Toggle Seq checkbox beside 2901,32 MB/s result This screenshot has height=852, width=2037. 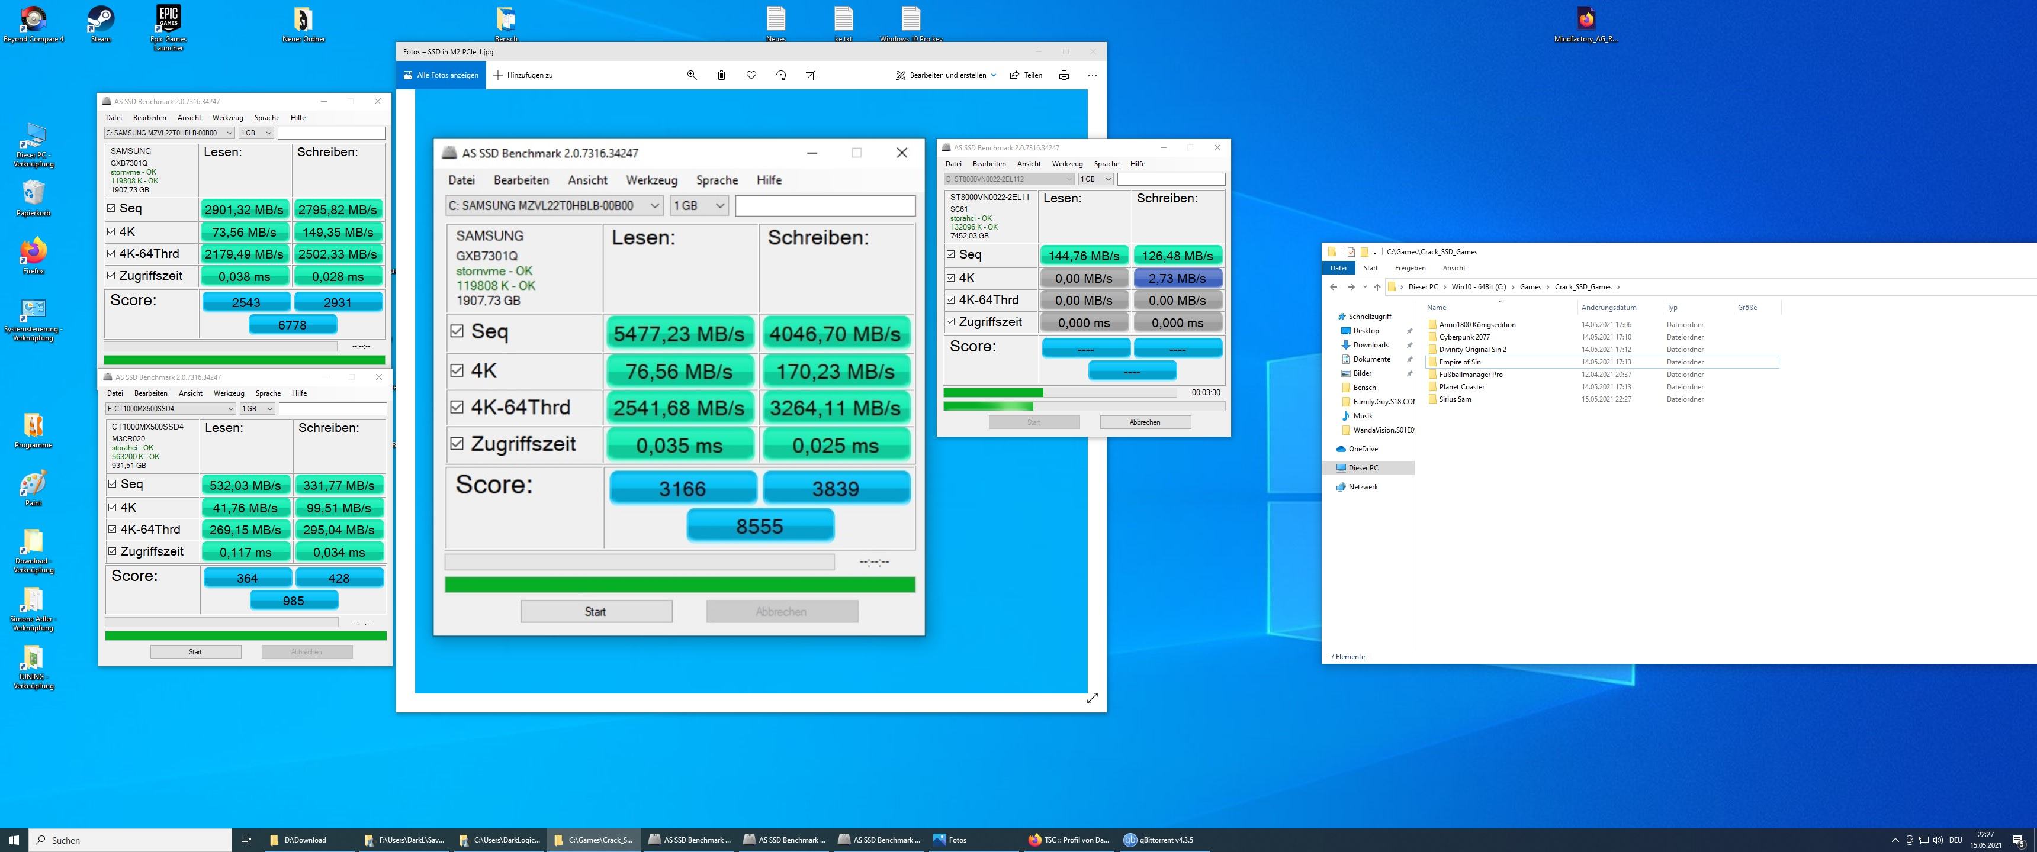[111, 209]
